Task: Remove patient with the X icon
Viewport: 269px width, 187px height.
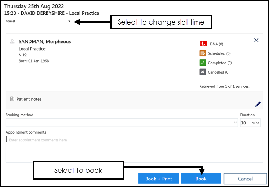Action: click(256, 40)
